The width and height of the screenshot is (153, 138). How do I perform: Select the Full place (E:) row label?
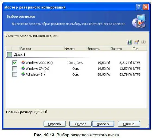click(x=35, y=74)
